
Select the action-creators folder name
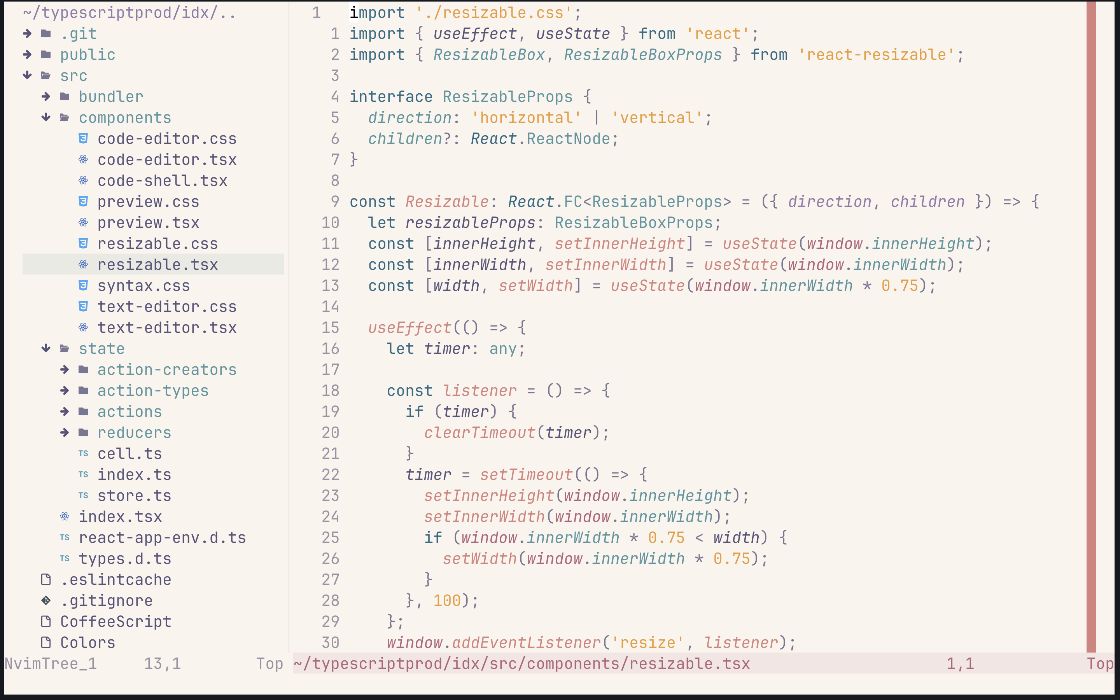[166, 369]
